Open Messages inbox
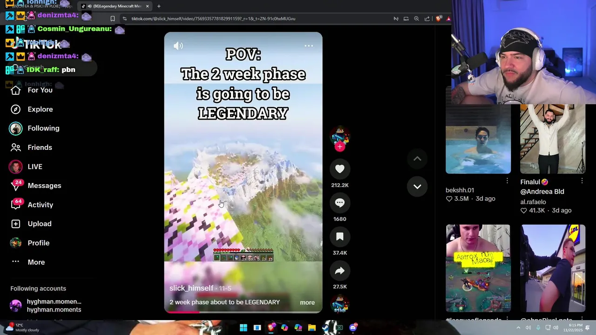This screenshot has width=596, height=335. [36, 186]
